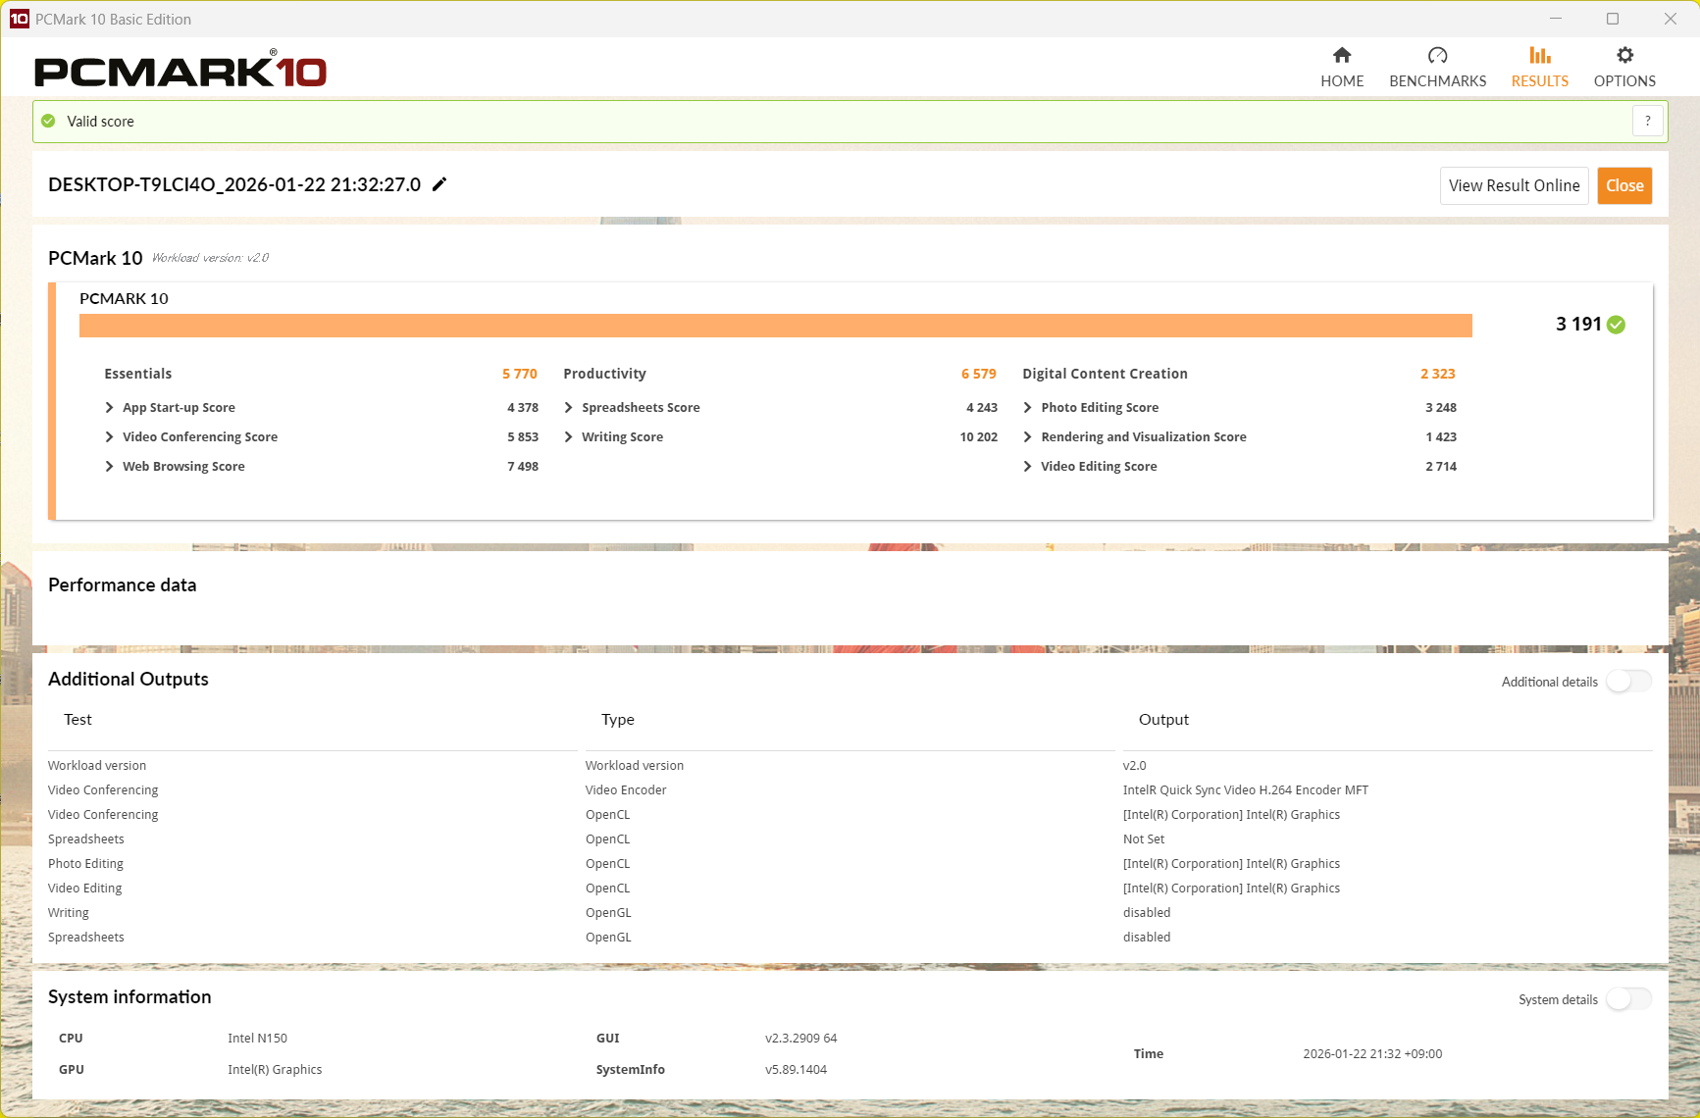Click the IntelR Quick Sync Video output
Image resolution: width=1700 pixels, height=1118 pixels.
click(1246, 790)
